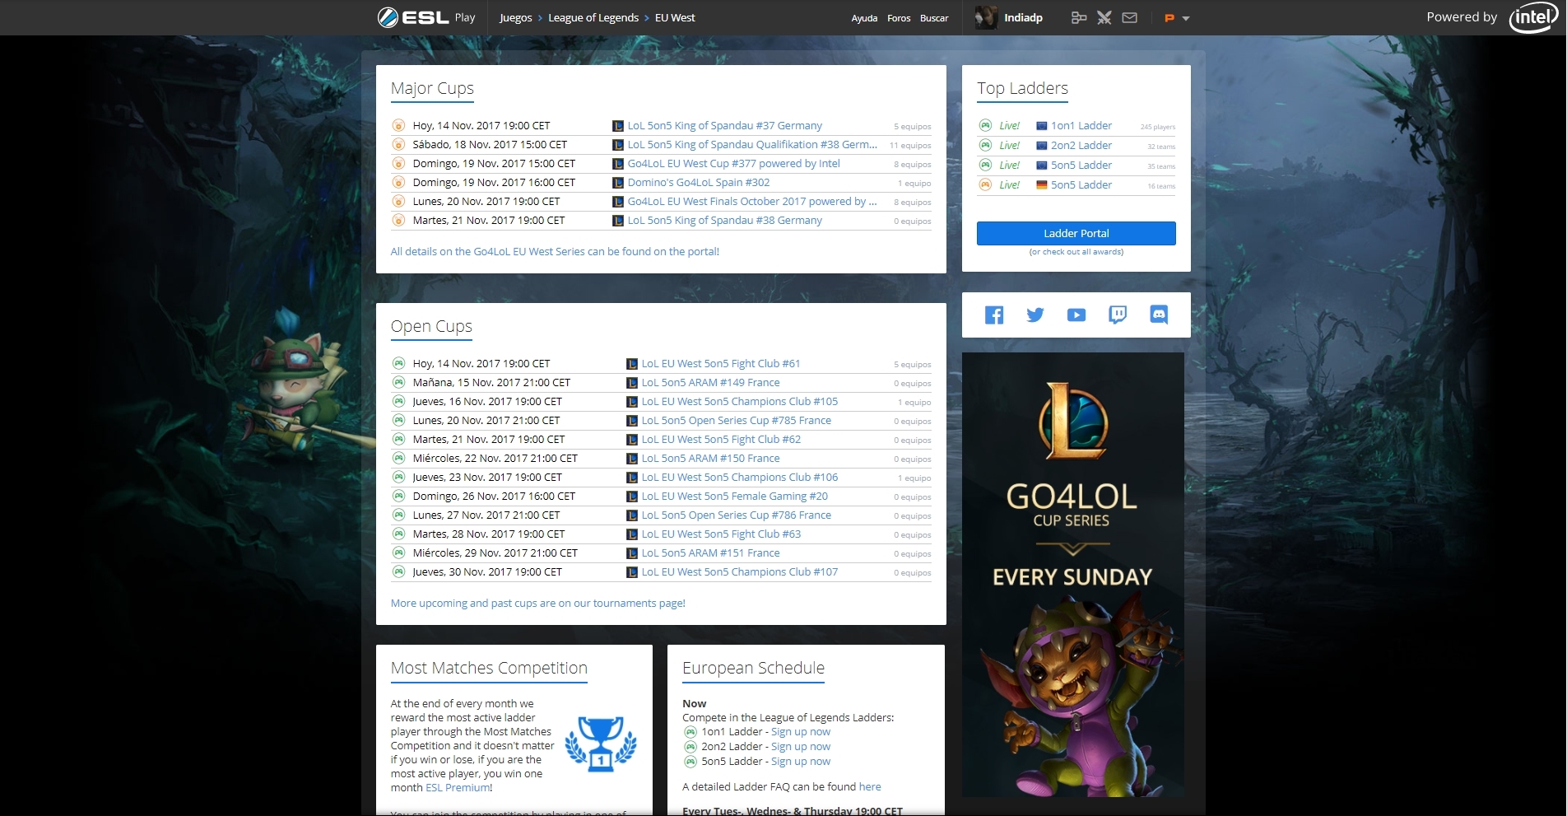This screenshot has width=1567, height=816.
Task: Open Domino's Go4LoL Spain #302
Action: pyautogui.click(x=699, y=183)
